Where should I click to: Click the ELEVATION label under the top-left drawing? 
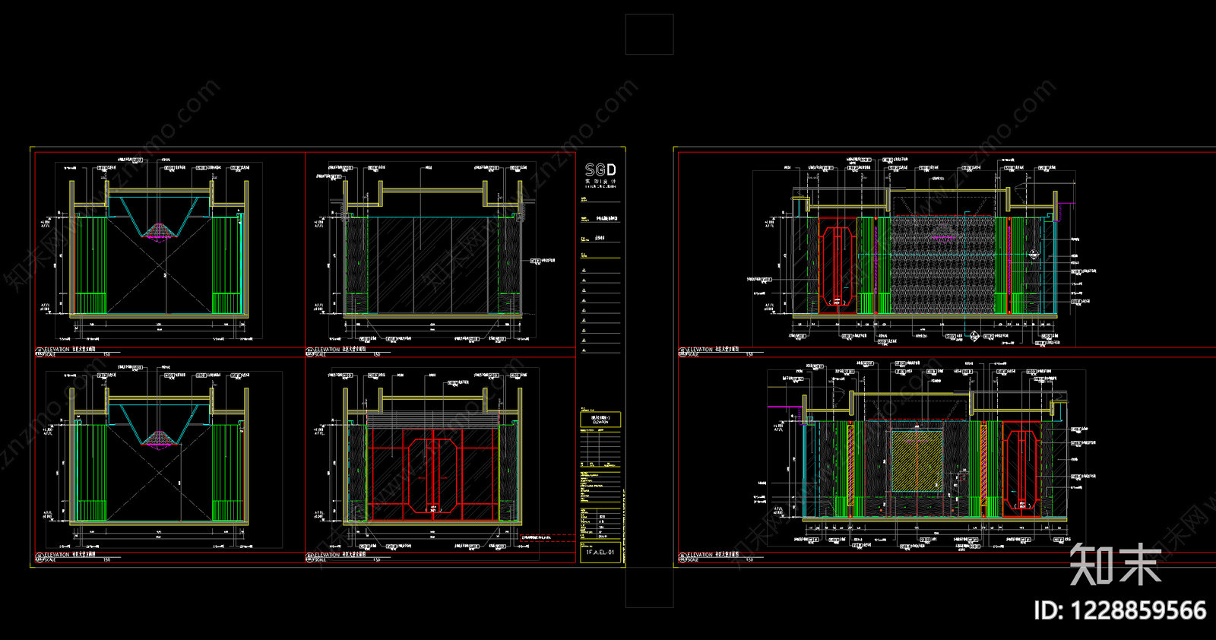point(57,350)
